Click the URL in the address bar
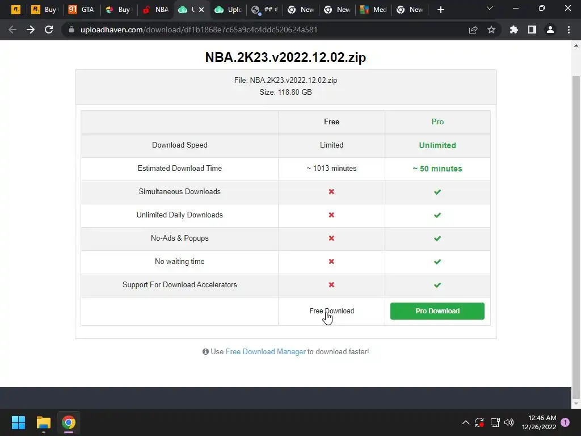 [199, 30]
